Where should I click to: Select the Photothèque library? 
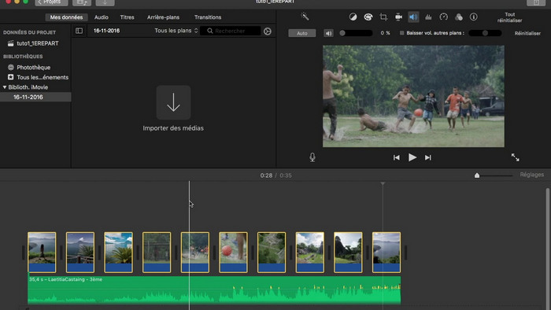point(33,68)
